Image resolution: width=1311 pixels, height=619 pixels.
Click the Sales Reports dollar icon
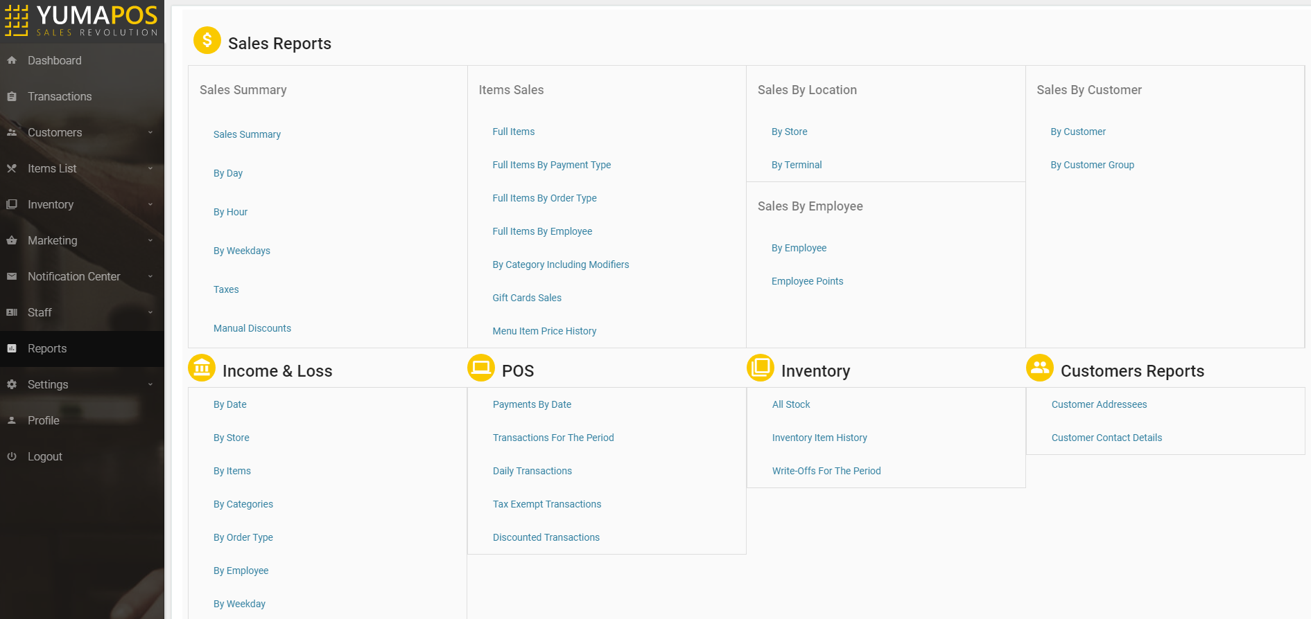pos(207,40)
